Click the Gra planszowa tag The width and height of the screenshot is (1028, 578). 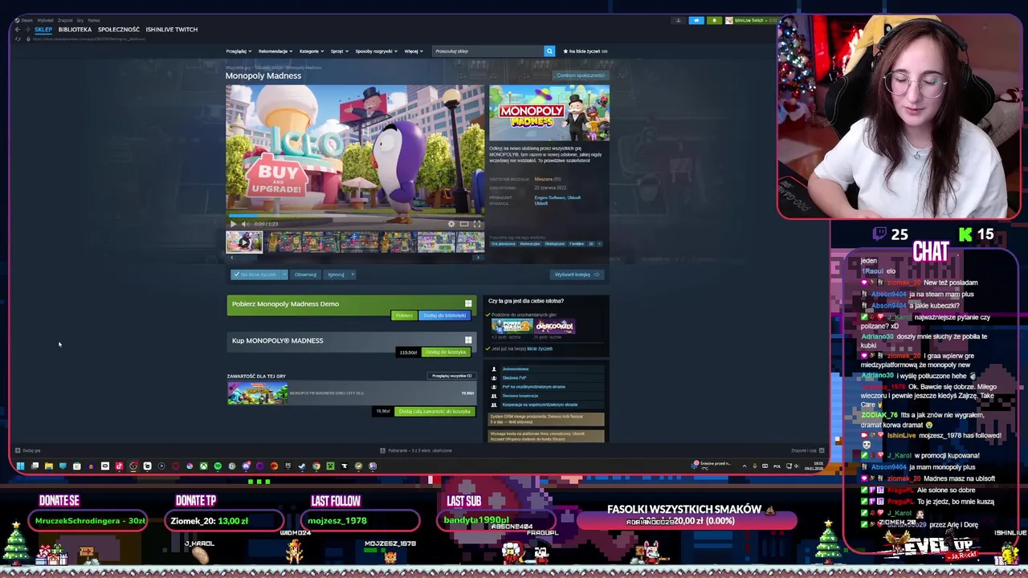click(x=504, y=244)
